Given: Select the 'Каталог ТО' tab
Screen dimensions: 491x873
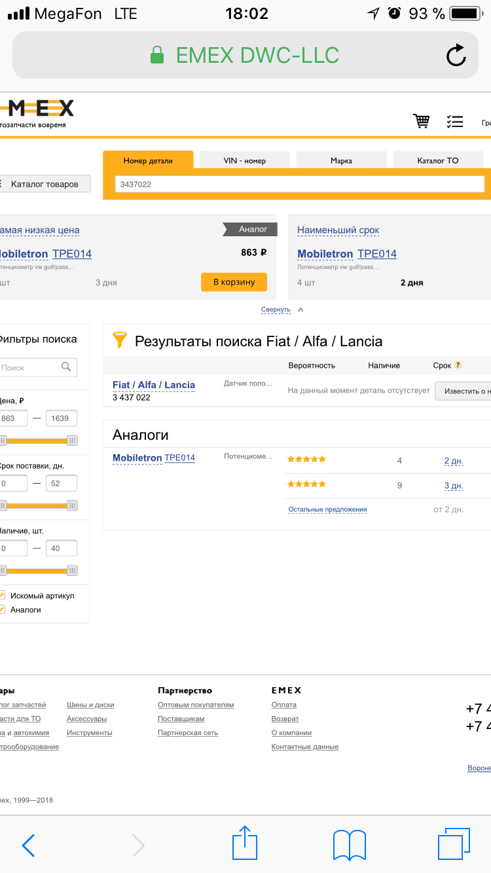Looking at the screenshot, I should (x=437, y=160).
